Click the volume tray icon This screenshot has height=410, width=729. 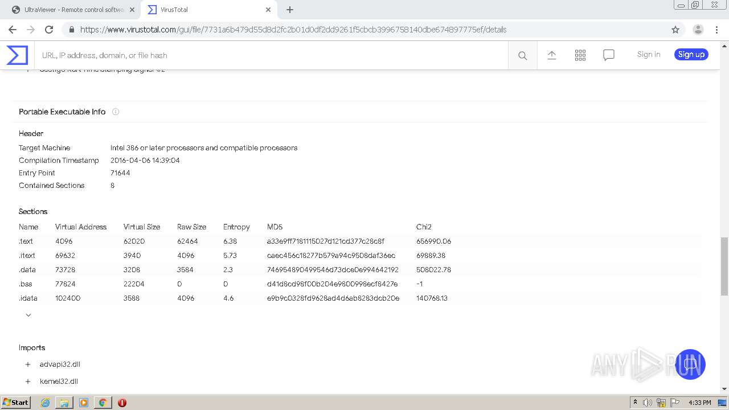[648, 403]
